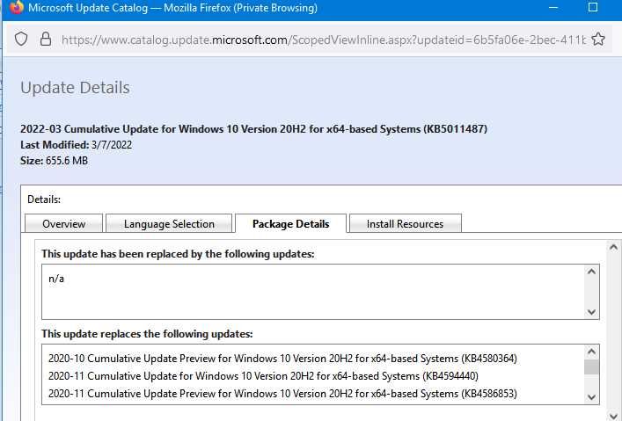Click the Firefox logo in title bar
This screenshot has width=622, height=421.
pyautogui.click(x=16, y=7)
